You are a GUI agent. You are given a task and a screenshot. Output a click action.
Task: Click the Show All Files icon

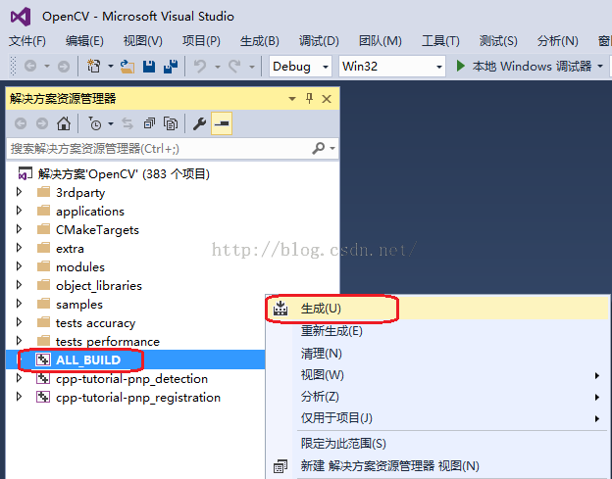tap(171, 124)
